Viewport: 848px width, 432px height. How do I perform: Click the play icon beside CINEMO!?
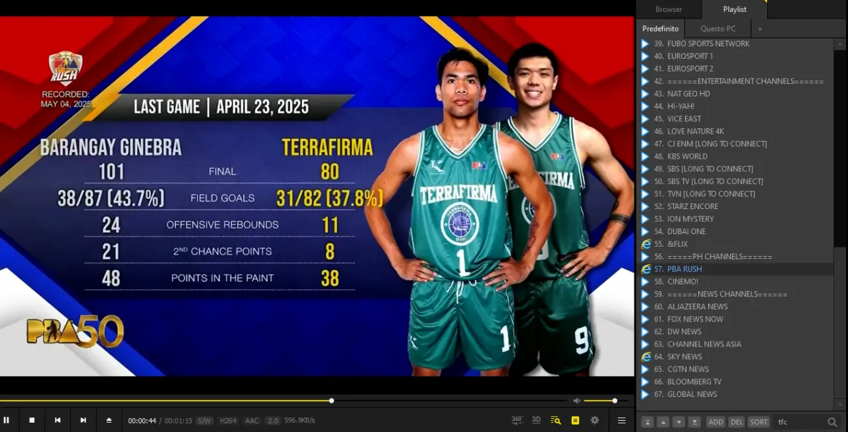[x=645, y=282]
